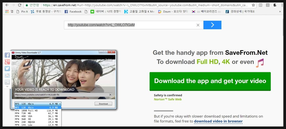This screenshot has height=129, width=286.
Task: Share on Twitter from the side bar
Action: (x=7, y=69)
